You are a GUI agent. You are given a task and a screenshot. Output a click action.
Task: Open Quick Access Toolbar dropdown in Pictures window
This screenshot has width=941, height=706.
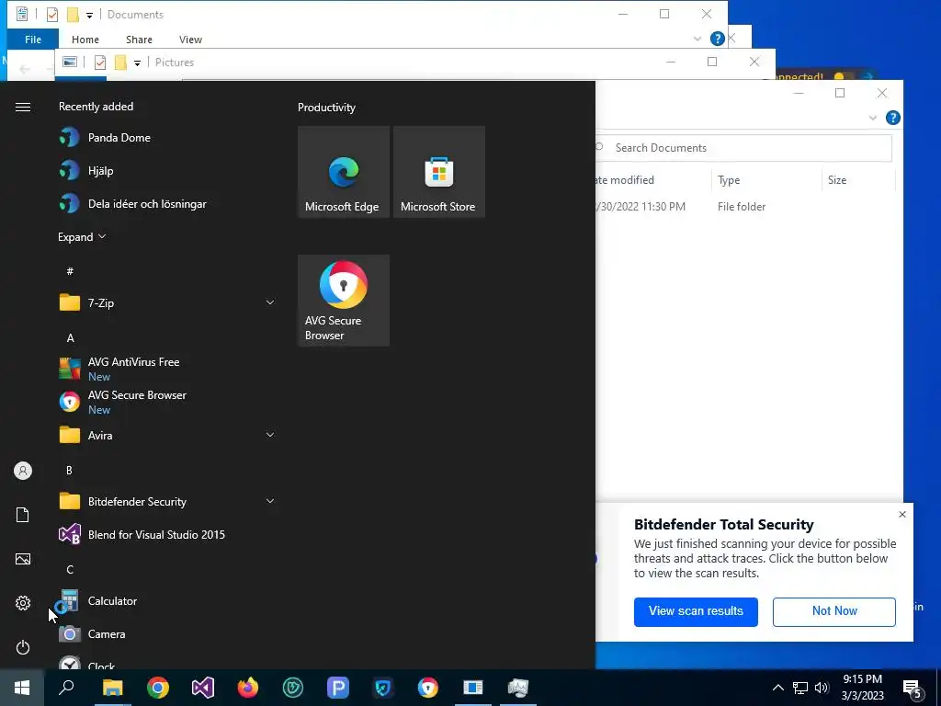pos(138,63)
